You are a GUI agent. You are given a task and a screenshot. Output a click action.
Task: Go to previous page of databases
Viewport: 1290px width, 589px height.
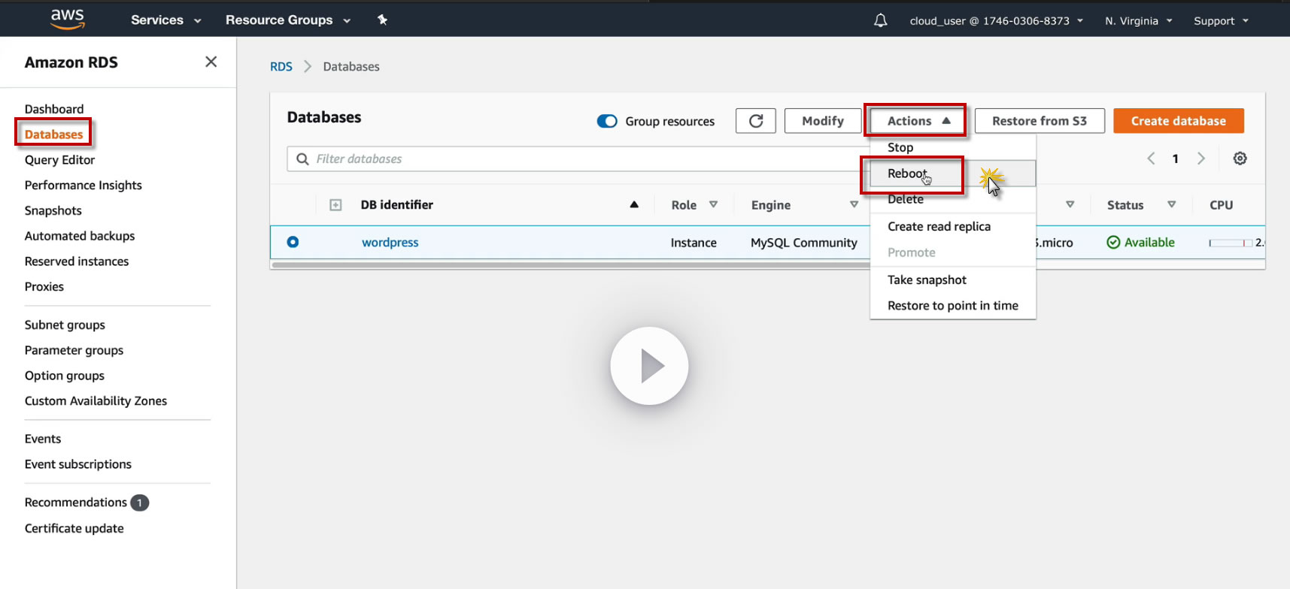click(x=1151, y=159)
